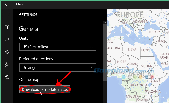The height and width of the screenshot is (103, 169).
Task: Click SUDAN on the map
Action: (147, 66)
